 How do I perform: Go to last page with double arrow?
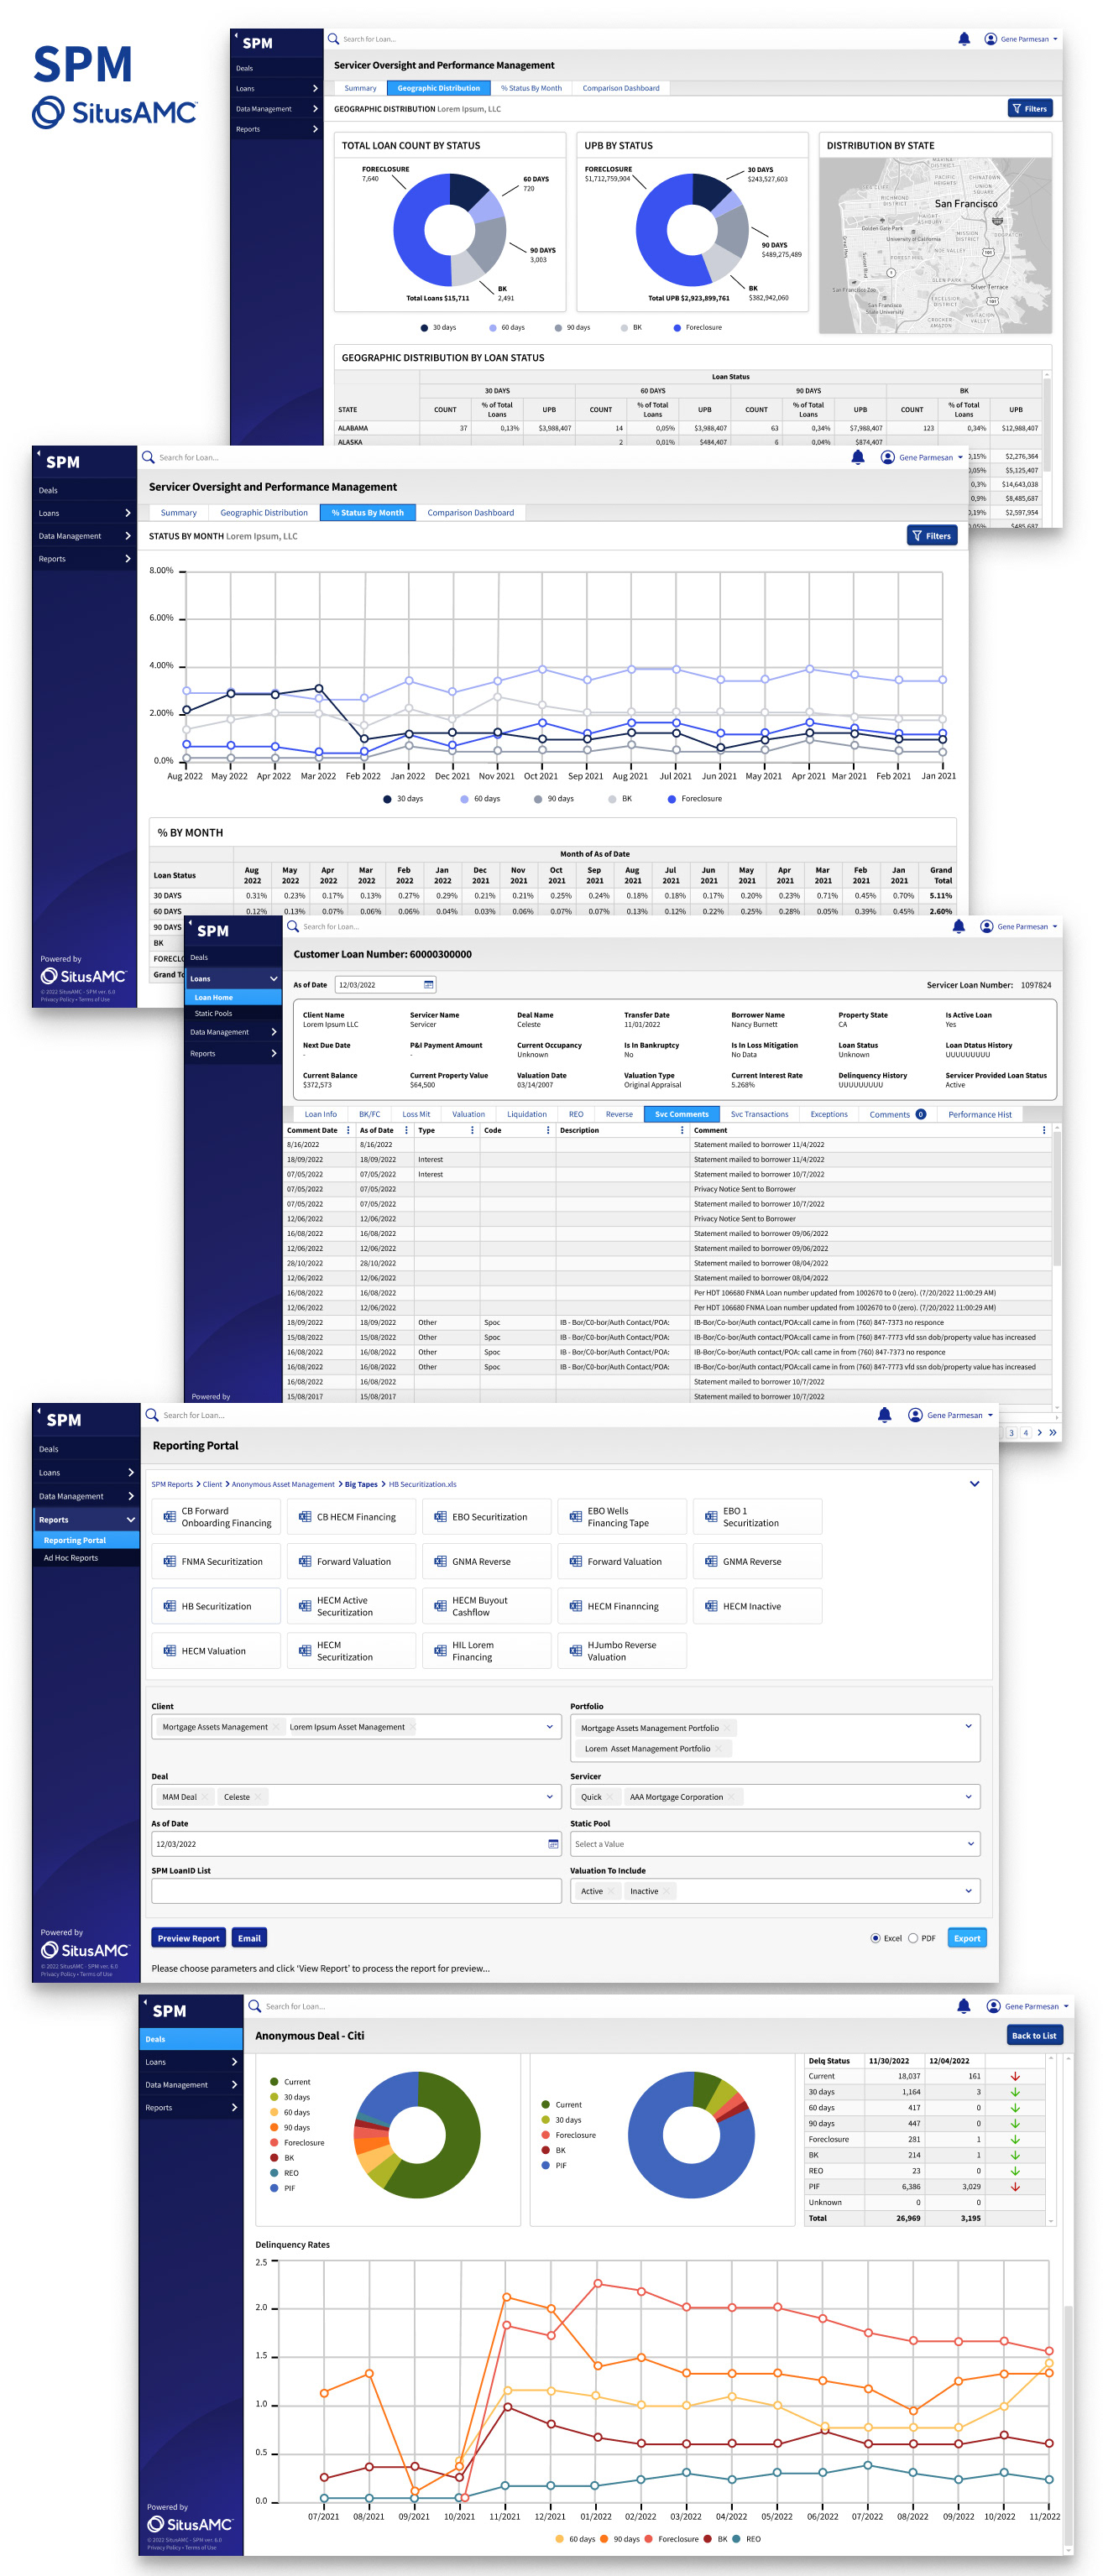click(x=1052, y=1433)
